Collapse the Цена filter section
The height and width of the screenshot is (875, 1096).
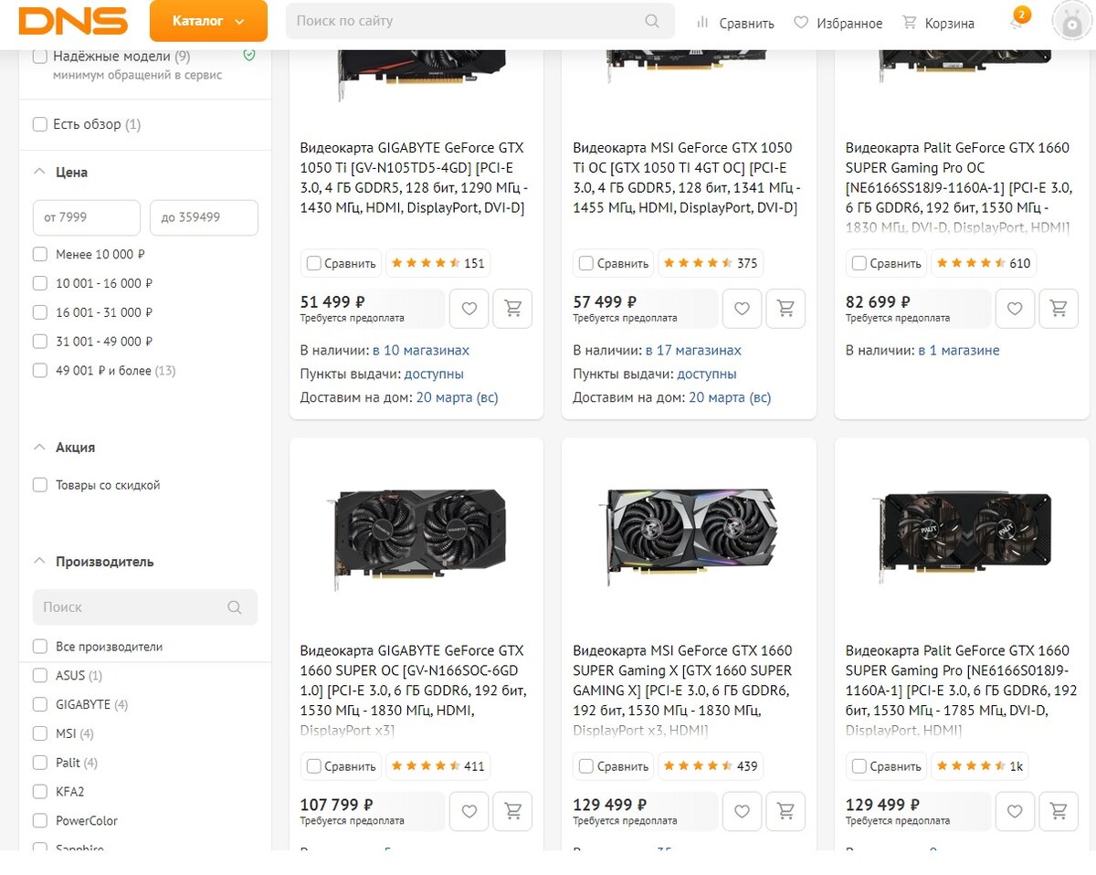pyautogui.click(x=39, y=172)
